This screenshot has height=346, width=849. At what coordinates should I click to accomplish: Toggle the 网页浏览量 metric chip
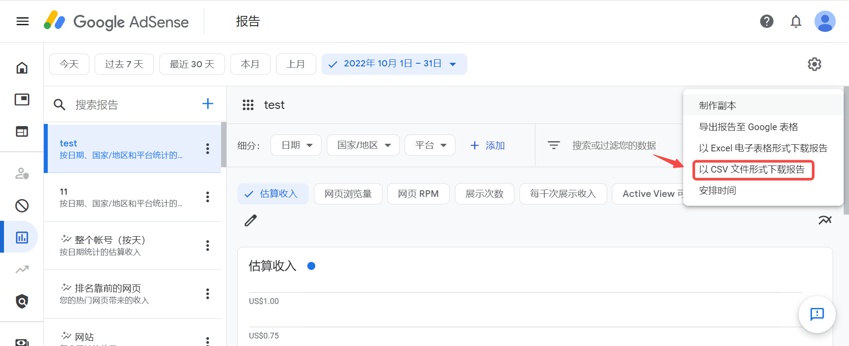click(x=348, y=194)
